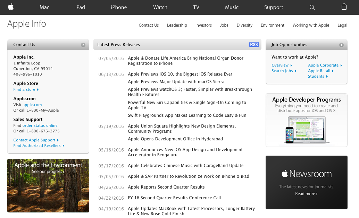Open the search magnifier icon
Viewport: 359px width, 218px height.
[312, 7]
